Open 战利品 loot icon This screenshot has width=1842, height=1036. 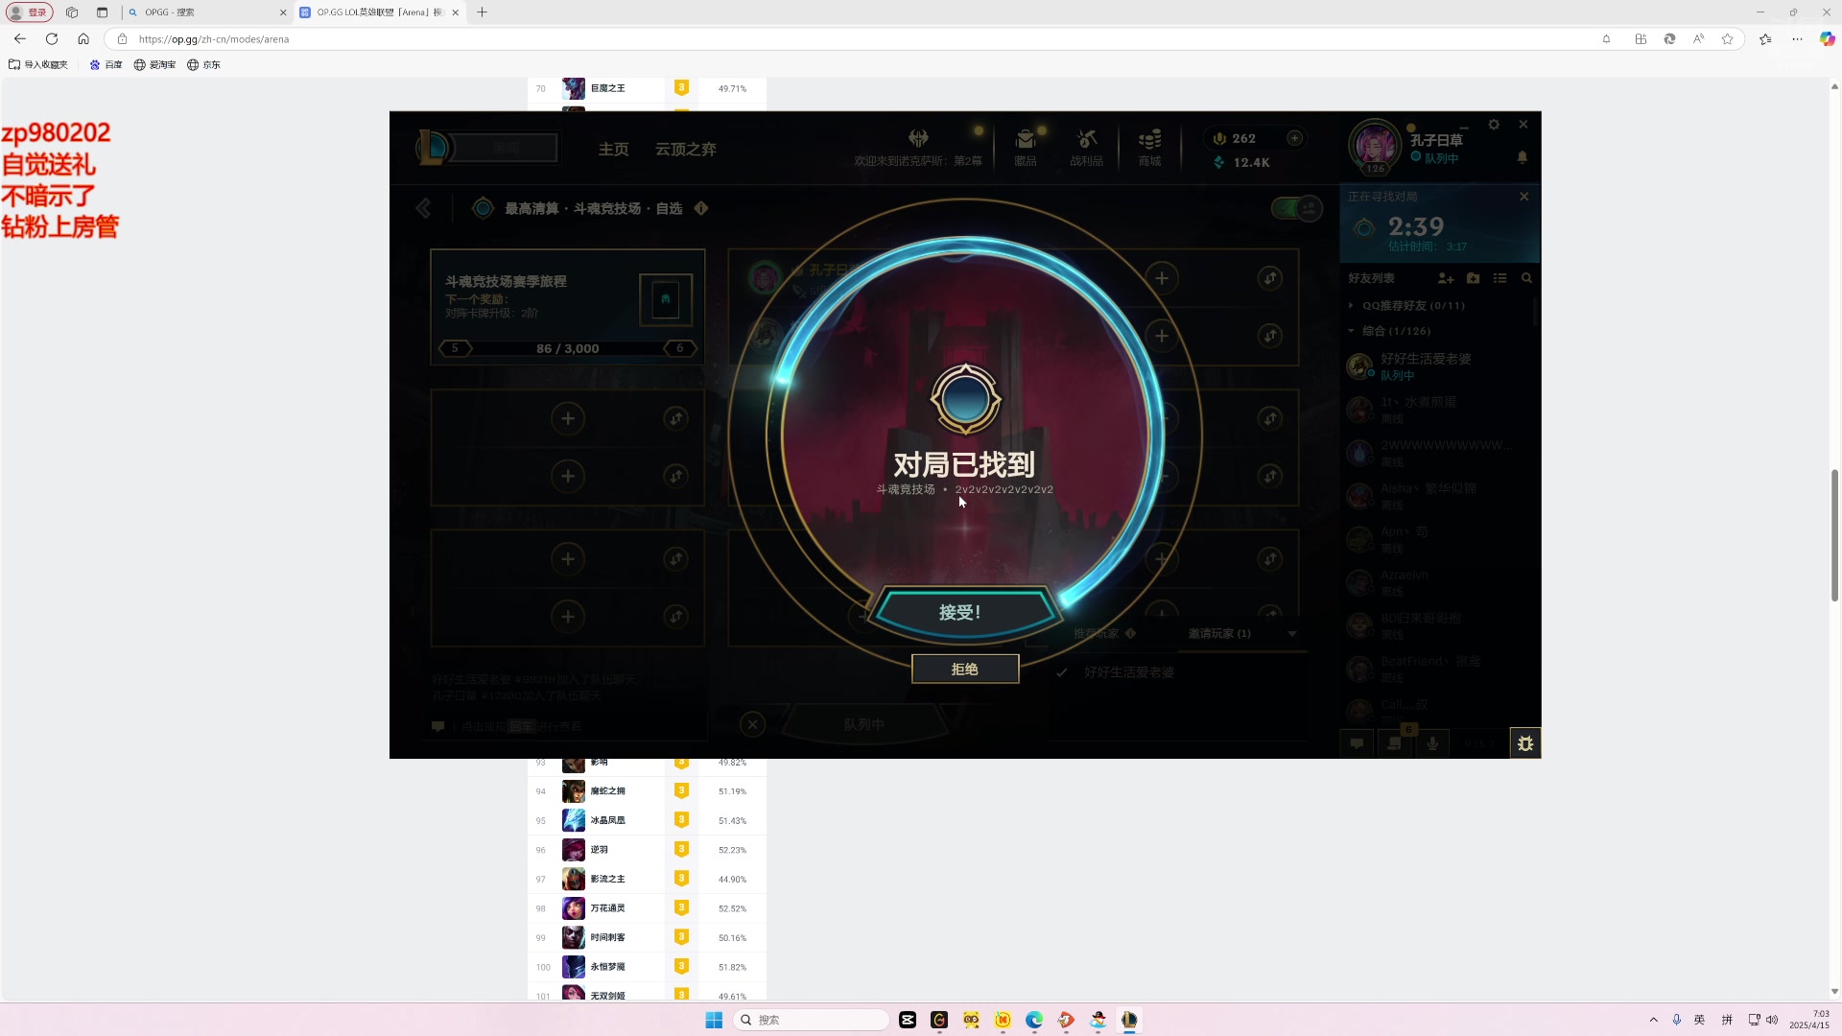(x=1086, y=147)
